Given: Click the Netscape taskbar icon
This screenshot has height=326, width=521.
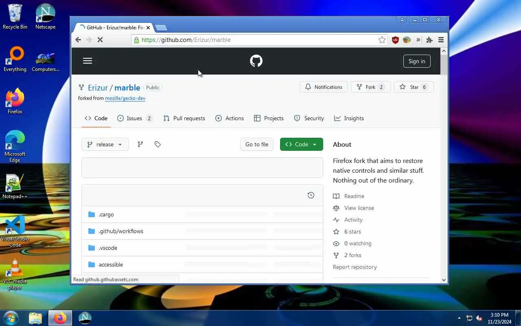Looking at the screenshot, I should [x=85, y=318].
